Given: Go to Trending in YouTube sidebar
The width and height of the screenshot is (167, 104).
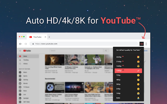Looking at the screenshot, I should click(x=26, y=60).
